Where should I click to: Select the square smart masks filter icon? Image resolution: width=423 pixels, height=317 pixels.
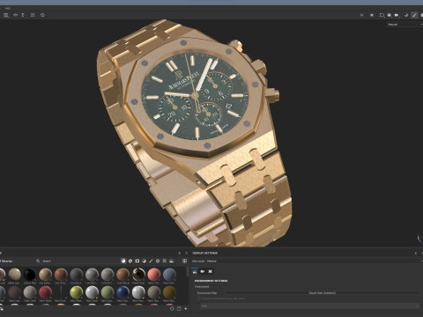coord(137,261)
